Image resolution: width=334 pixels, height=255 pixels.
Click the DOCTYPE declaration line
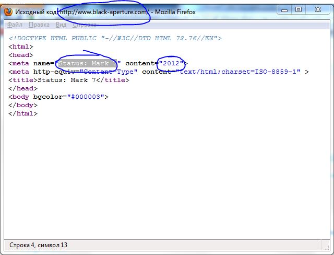click(x=115, y=38)
